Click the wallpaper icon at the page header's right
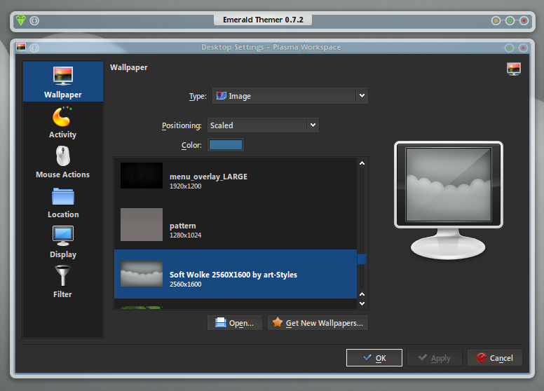 513,69
